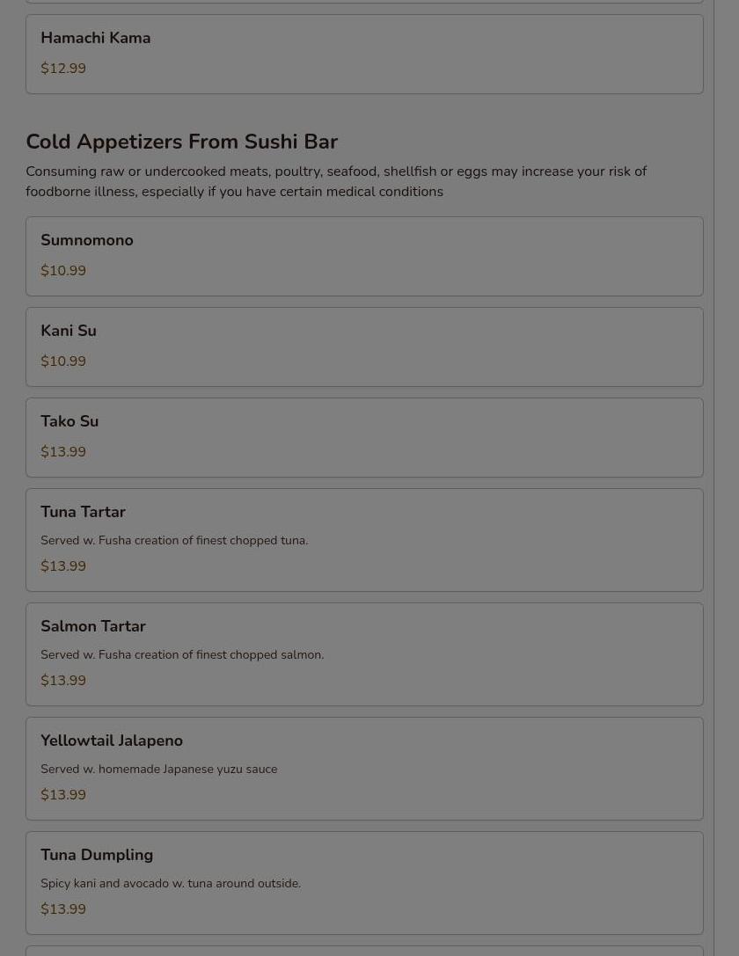The image size is (739, 956).
Task: Click the Kani Su $10.99 price
Action: (x=63, y=361)
